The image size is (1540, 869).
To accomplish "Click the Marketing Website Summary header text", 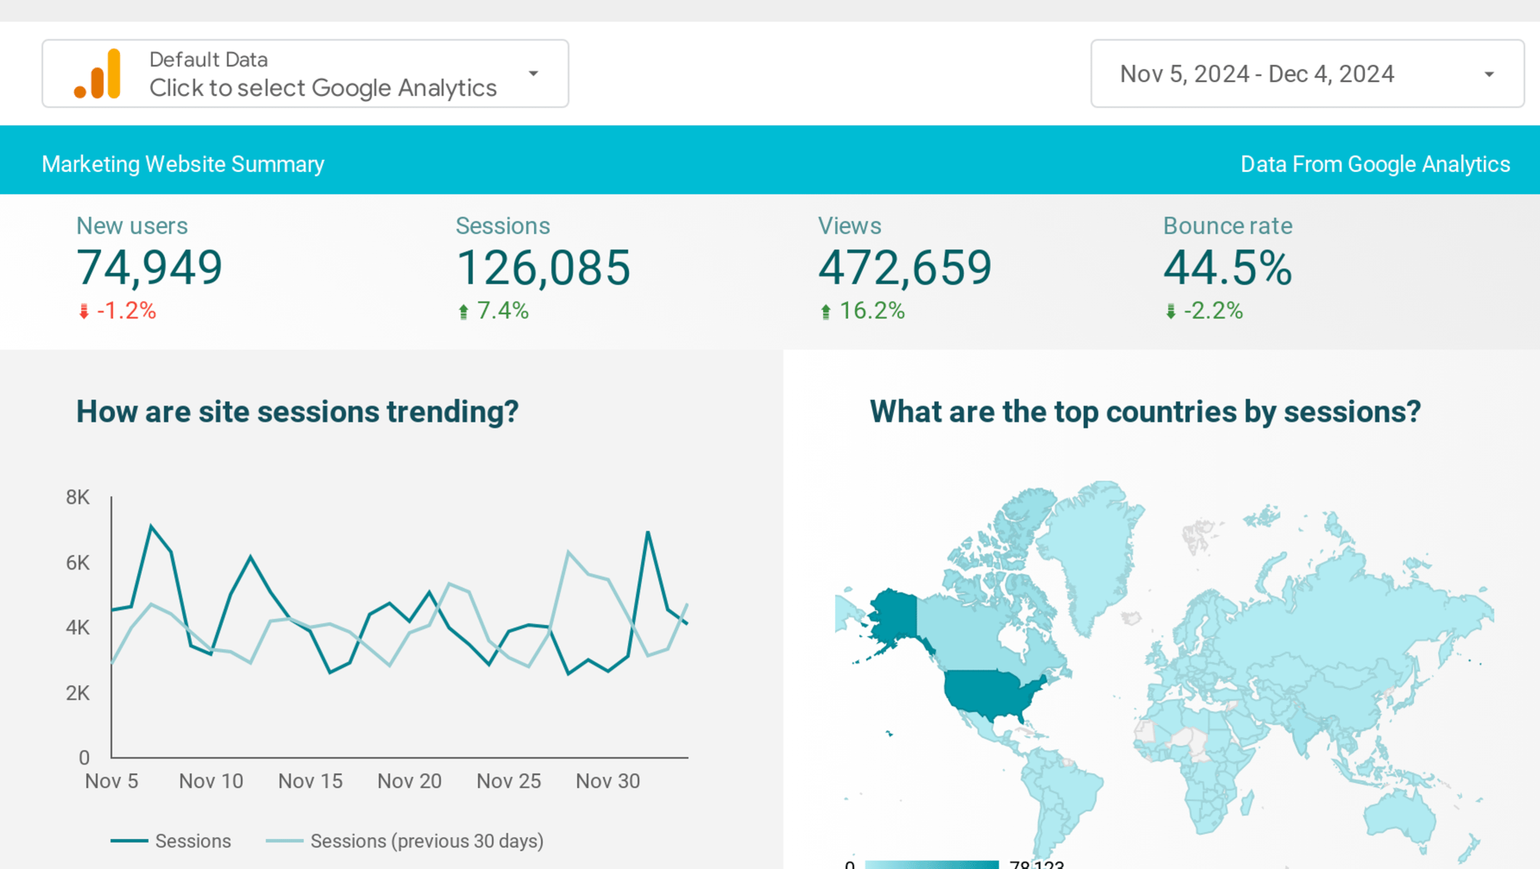I will (x=183, y=164).
